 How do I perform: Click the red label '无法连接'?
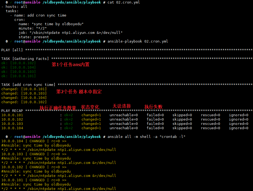click(x=122, y=106)
